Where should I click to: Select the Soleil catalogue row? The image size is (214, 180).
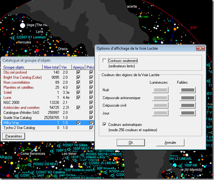[48, 93]
